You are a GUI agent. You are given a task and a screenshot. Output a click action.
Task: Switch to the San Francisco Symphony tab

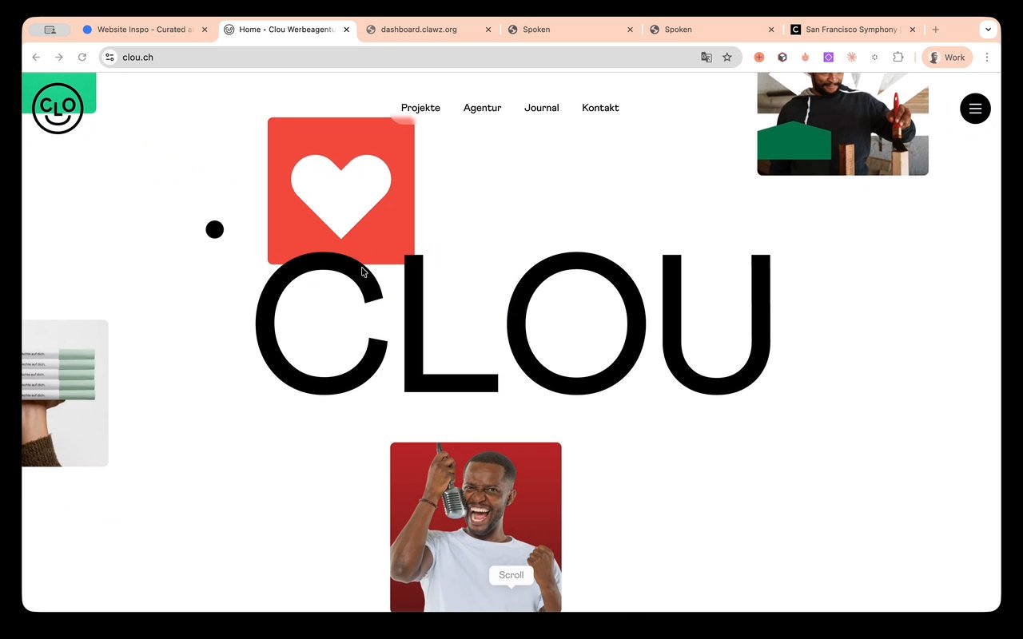[853, 30]
